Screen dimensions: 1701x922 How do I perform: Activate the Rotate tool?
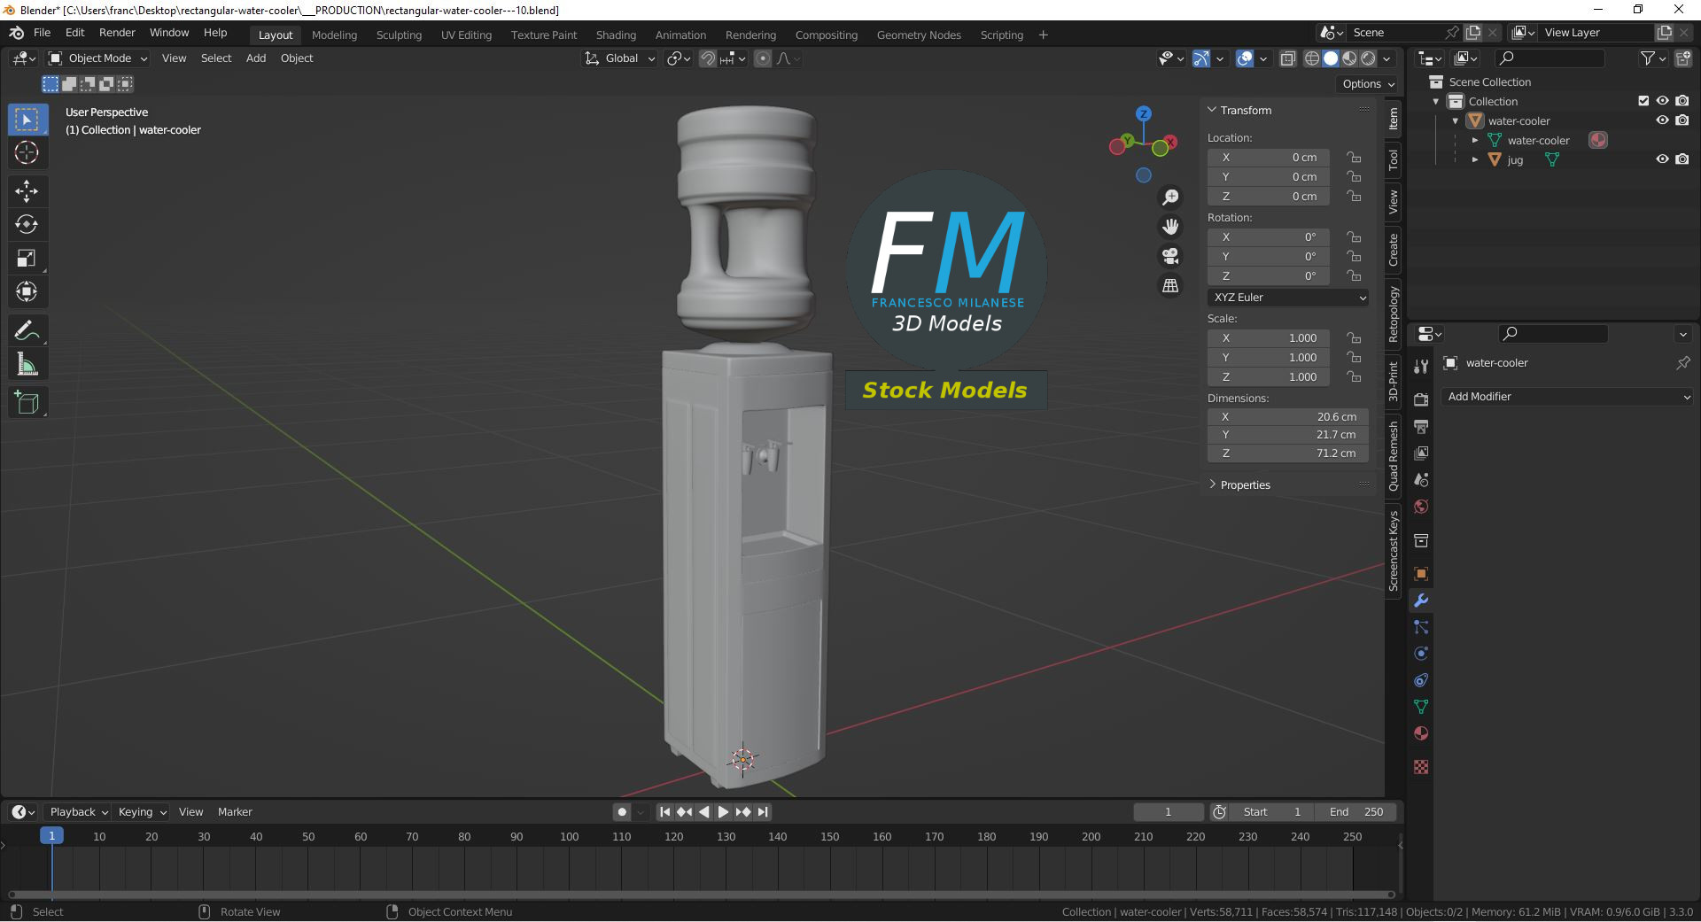coord(27,224)
